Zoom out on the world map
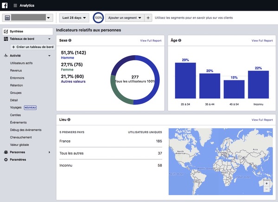 [x=266, y=189]
